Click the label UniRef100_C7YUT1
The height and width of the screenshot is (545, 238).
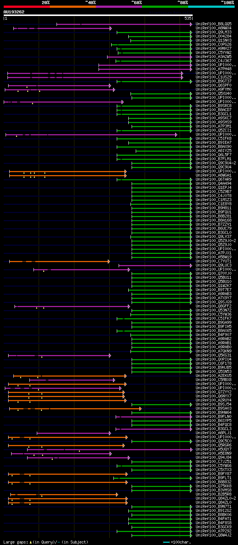coord(213,261)
